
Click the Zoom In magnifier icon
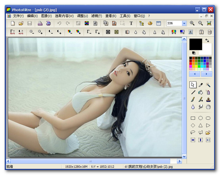coord(192,23)
